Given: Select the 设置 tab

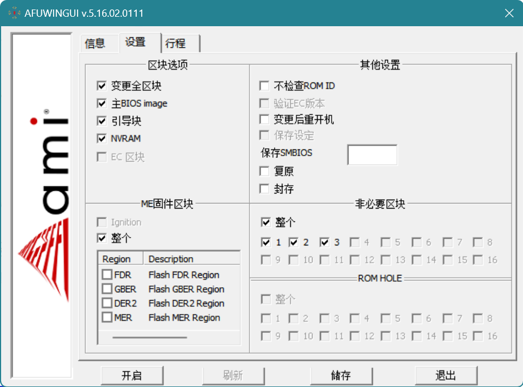Looking at the screenshot, I should point(136,42).
